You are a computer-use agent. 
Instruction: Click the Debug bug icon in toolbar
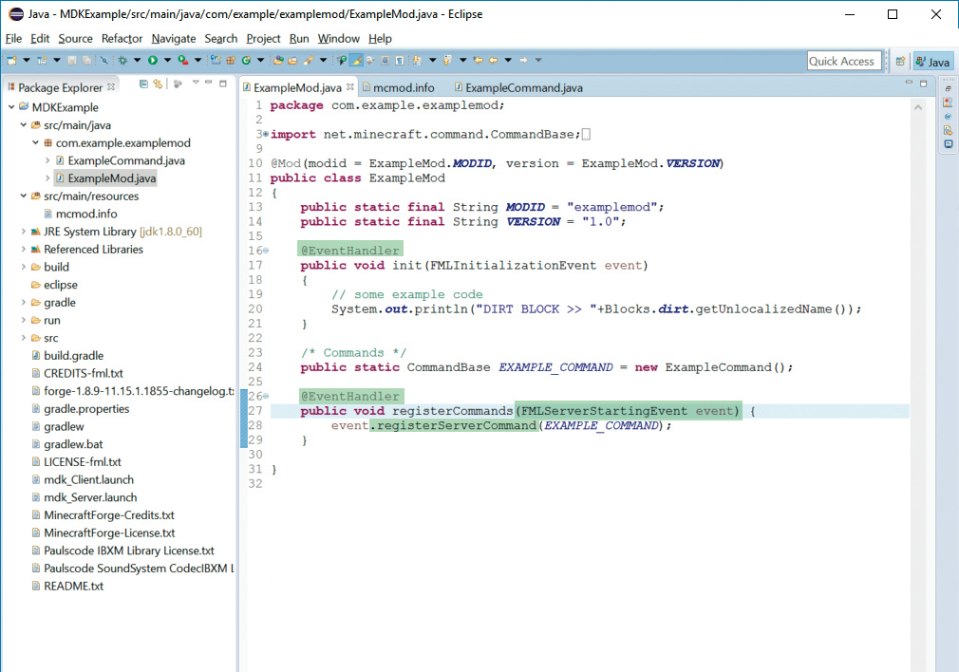tap(122, 61)
